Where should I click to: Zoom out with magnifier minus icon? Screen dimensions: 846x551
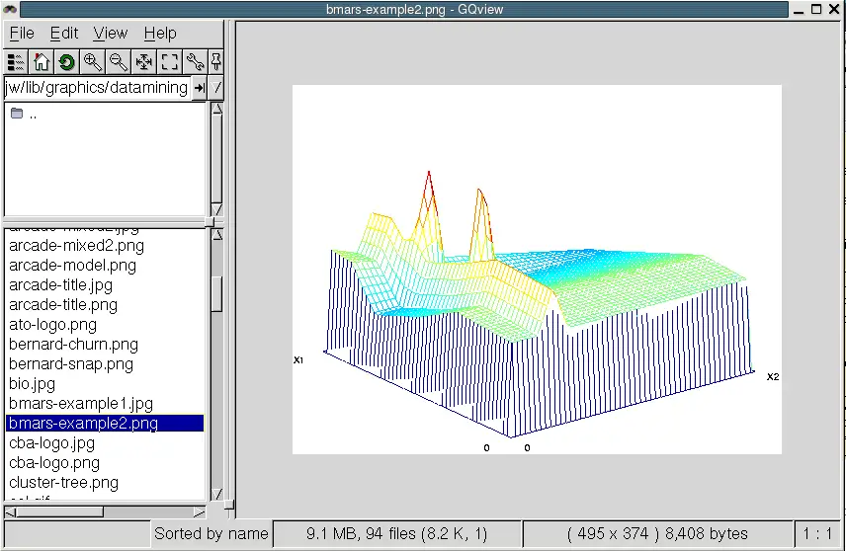tap(119, 62)
